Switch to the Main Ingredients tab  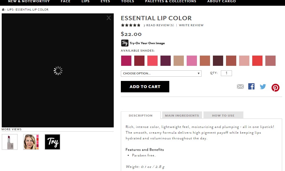(x=182, y=115)
